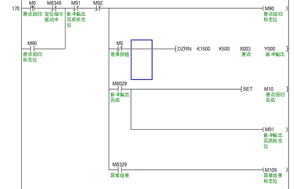
Task: Select the K500 operand of DZRN
Action: 224,49
